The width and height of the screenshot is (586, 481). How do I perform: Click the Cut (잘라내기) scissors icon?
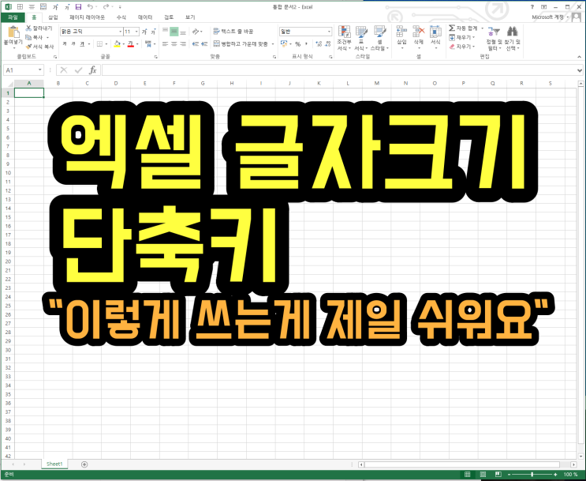click(29, 28)
